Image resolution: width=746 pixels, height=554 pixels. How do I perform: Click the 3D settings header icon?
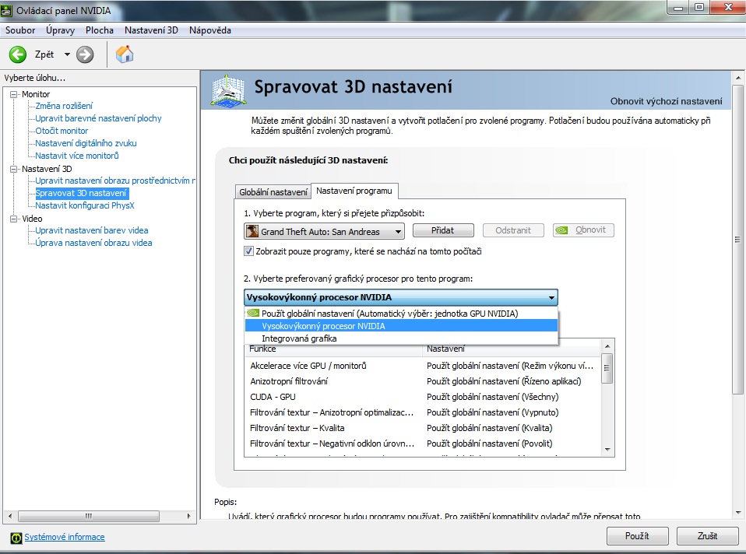[x=228, y=90]
